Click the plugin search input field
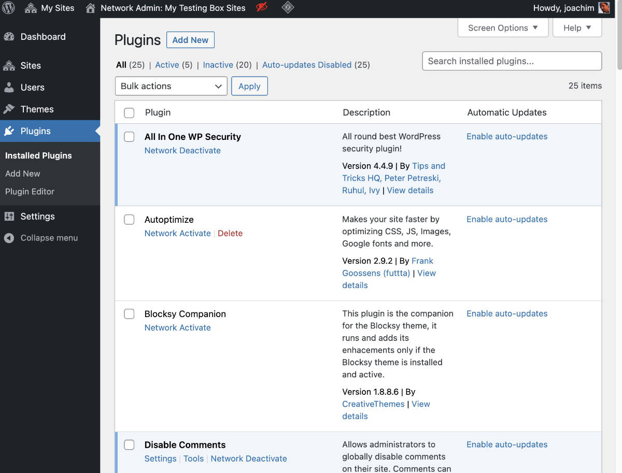Viewport: 622px width, 473px height. pos(512,61)
